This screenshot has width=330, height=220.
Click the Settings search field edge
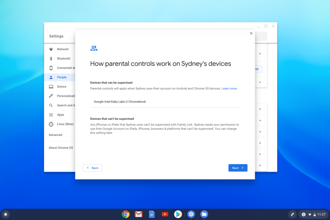pyautogui.click(x=261, y=36)
